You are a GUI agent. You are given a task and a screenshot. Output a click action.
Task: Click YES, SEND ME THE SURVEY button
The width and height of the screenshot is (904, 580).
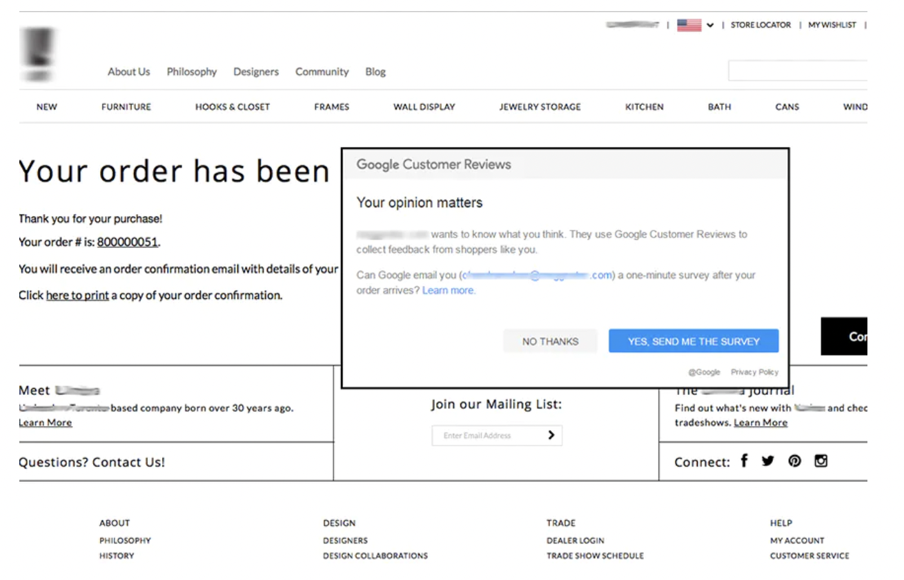click(x=693, y=341)
